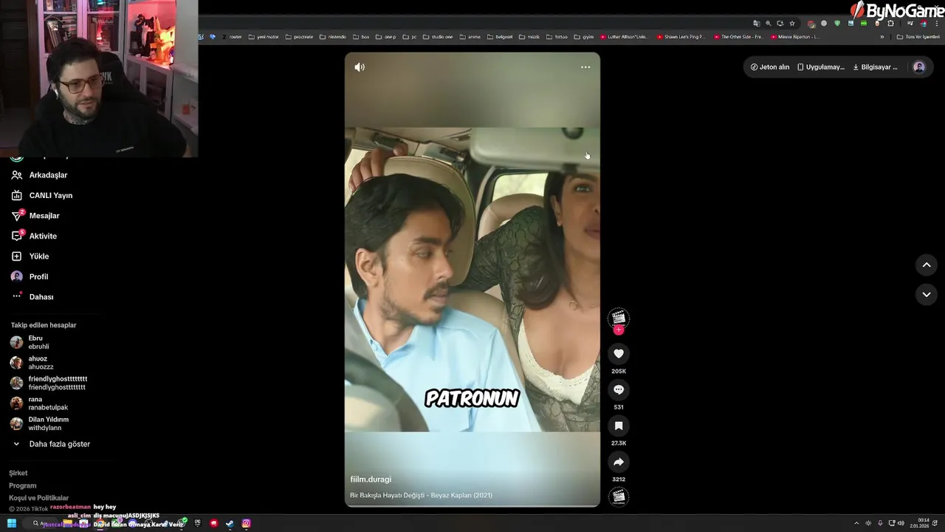Viewport: 945px width, 532px height.
Task: Open fiilm.duragi username on the video
Action: [x=371, y=480]
